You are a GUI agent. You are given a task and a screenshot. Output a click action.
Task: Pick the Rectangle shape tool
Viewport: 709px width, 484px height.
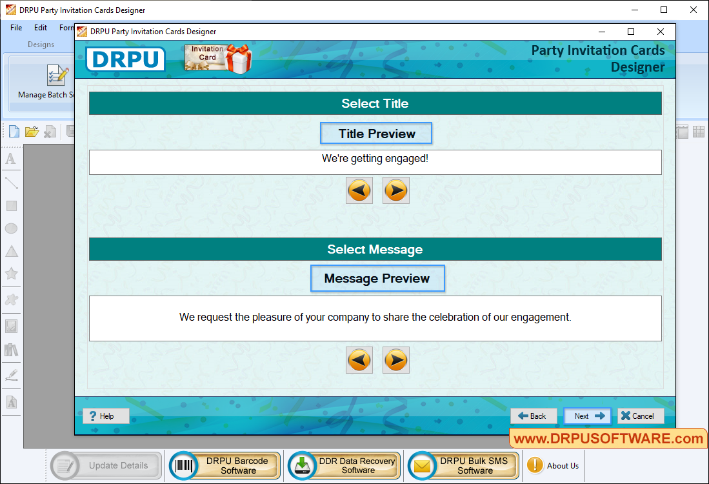pyautogui.click(x=11, y=206)
